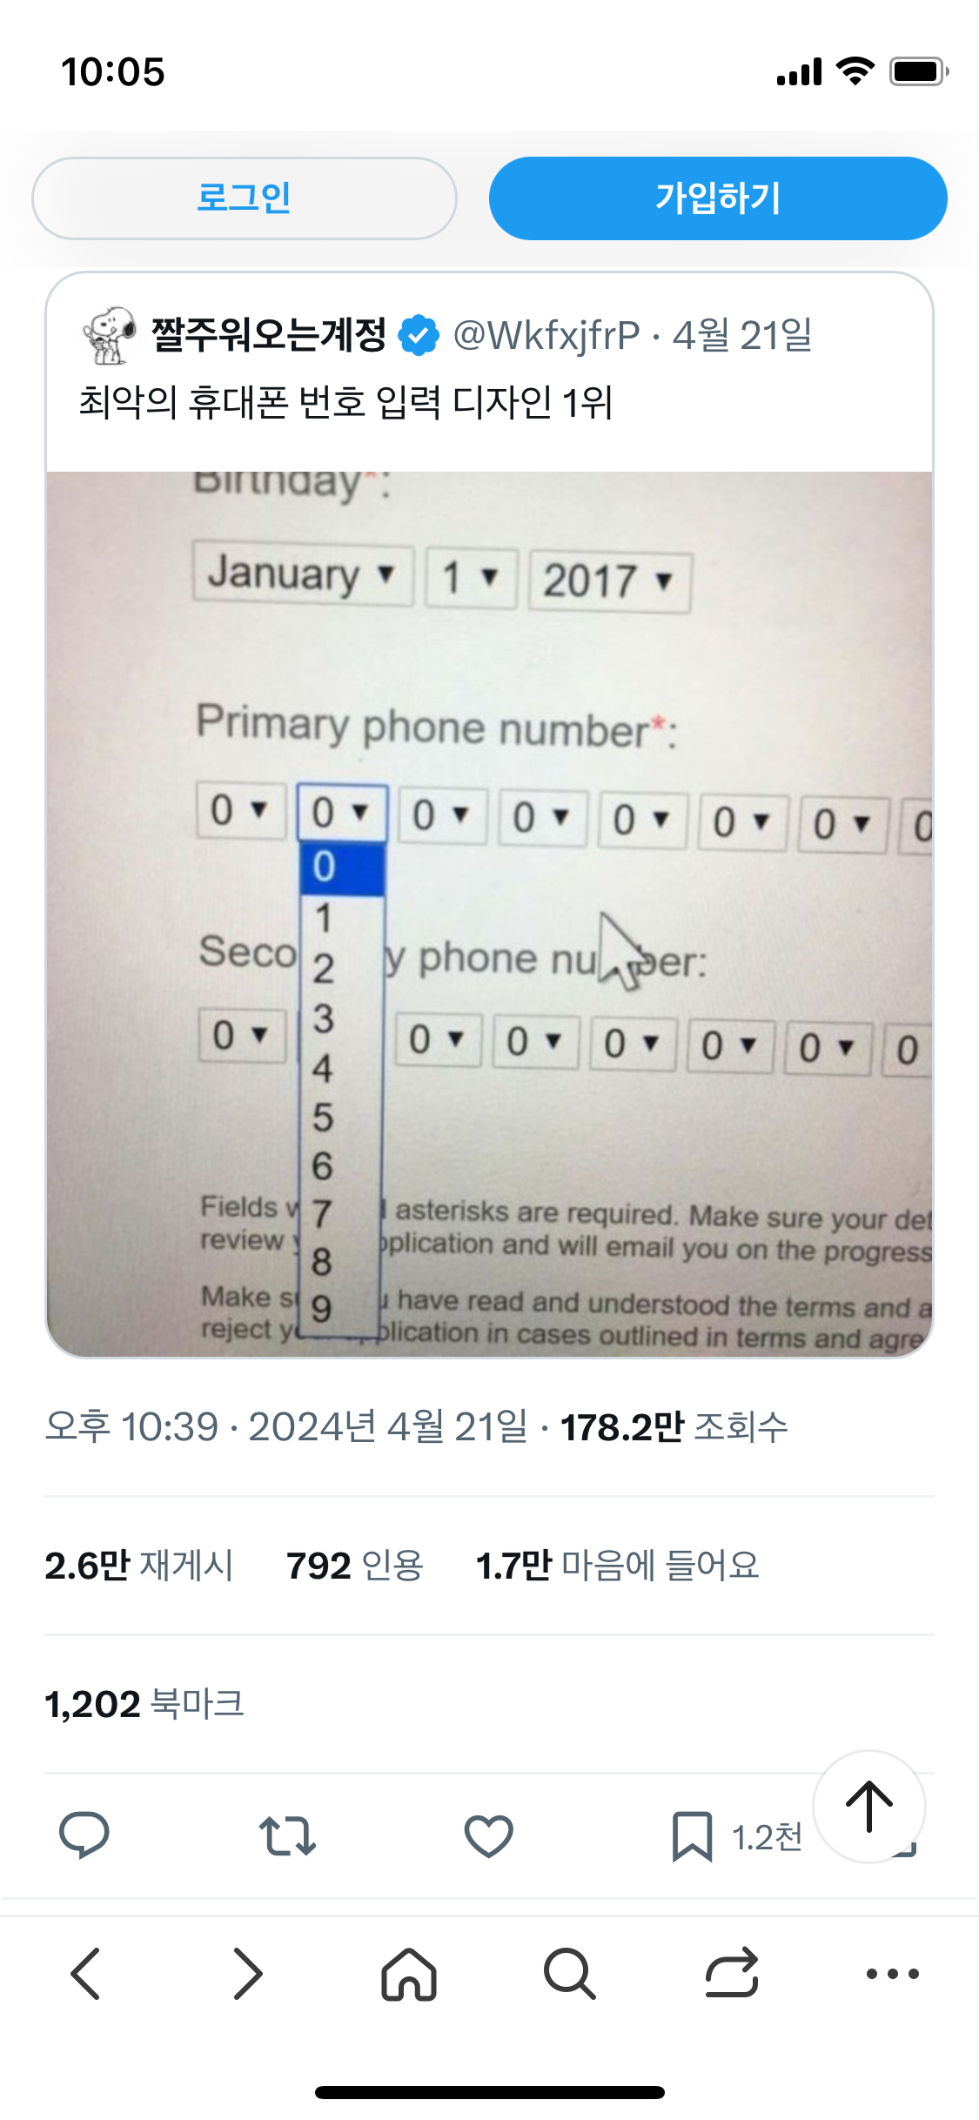Image resolution: width=979 pixels, height=2120 pixels.
Task: Tap the blue verified badge
Action: point(419,336)
